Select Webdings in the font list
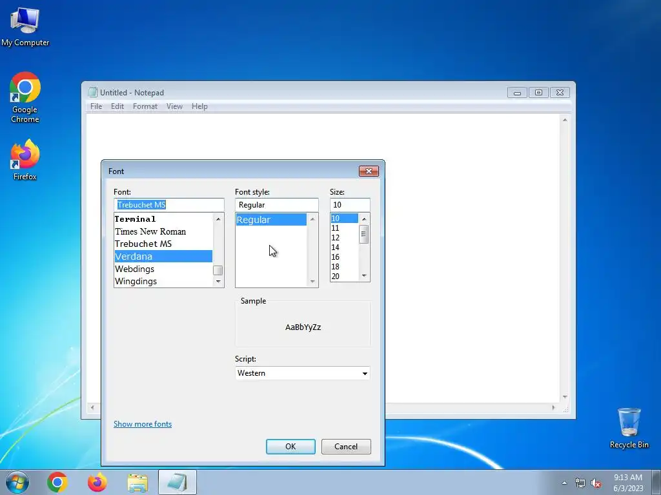The image size is (661, 495). coord(163,269)
